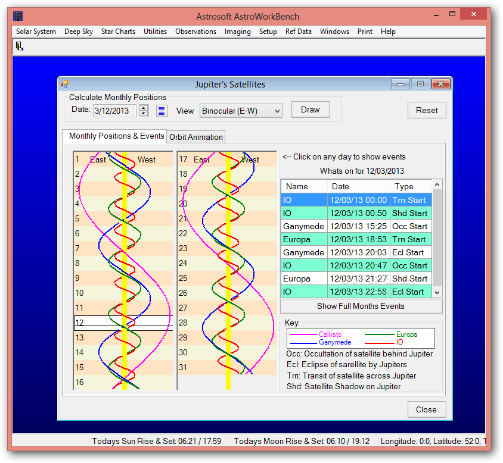Viewport: 503px width, 463px height.
Task: Open the calendar picker icon next to Date
Action: 162,111
